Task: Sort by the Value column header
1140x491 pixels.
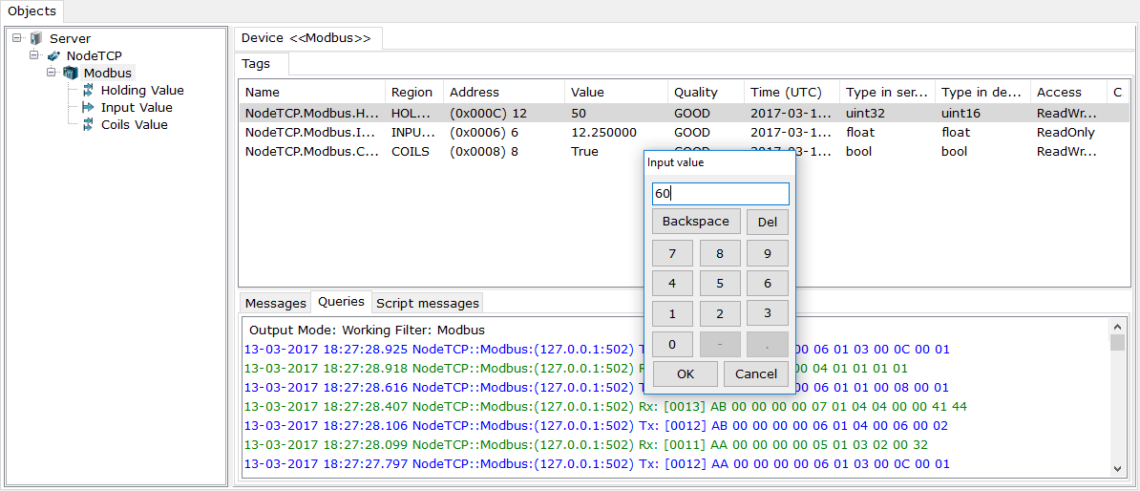Action: pos(616,93)
